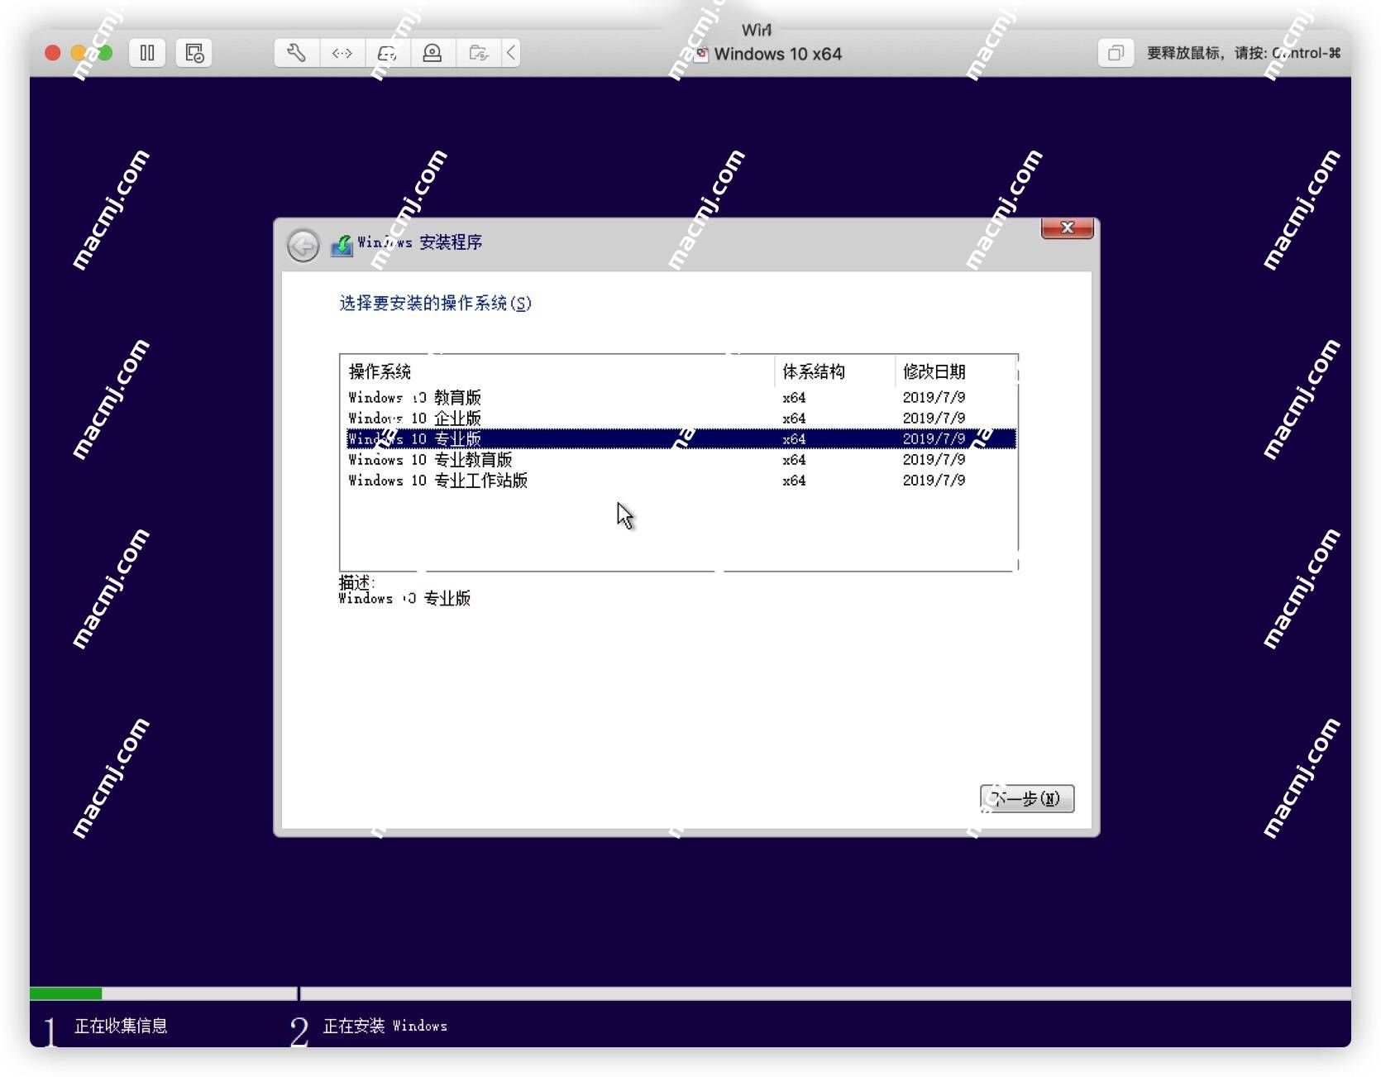Select Windows 10 教育版 row
The width and height of the screenshot is (1381, 1077).
pyautogui.click(x=681, y=397)
